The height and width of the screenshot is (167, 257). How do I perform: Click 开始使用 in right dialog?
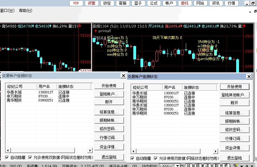pos(235,87)
